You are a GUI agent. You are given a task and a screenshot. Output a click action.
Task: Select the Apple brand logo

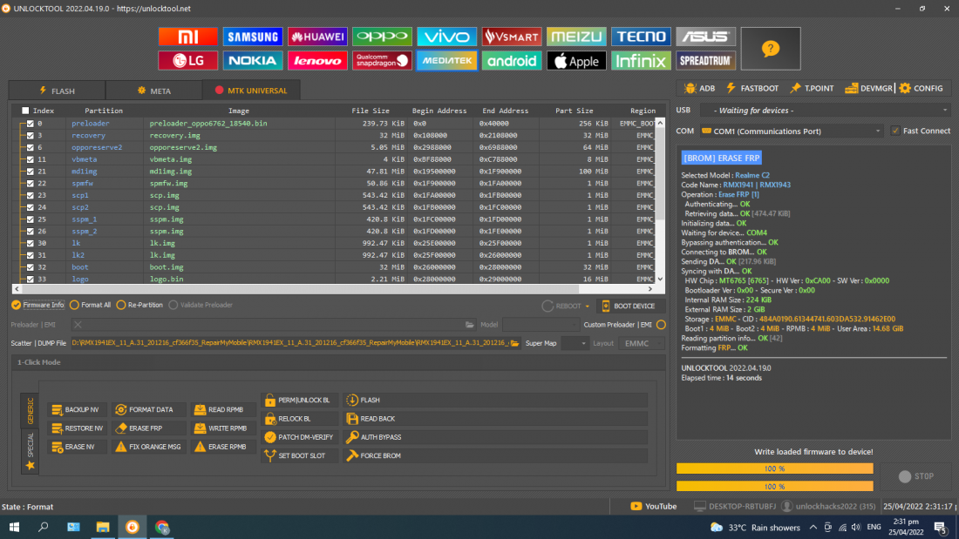point(576,60)
